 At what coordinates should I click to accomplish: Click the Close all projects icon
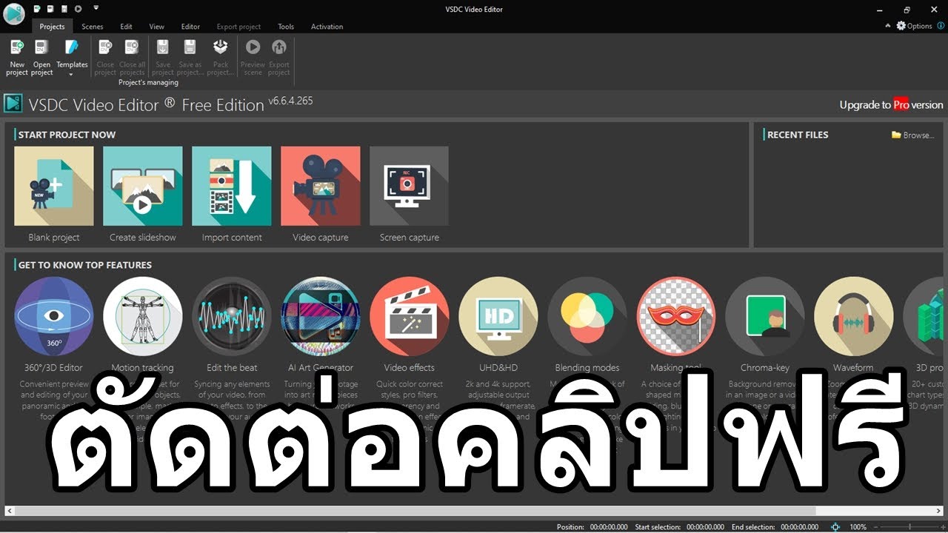click(x=132, y=48)
